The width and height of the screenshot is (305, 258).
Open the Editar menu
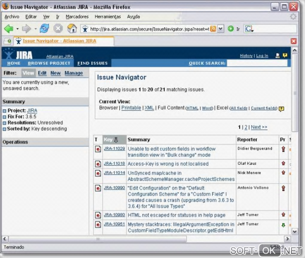click(31, 17)
